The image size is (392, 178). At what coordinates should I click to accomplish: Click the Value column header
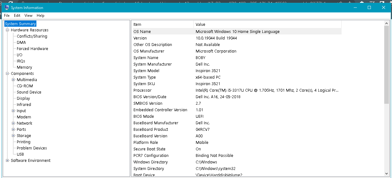click(268, 24)
